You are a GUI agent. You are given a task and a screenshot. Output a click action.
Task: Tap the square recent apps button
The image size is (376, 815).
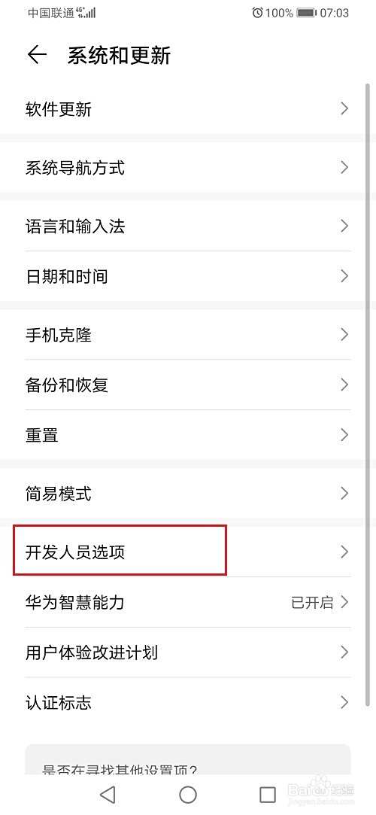pyautogui.click(x=268, y=794)
